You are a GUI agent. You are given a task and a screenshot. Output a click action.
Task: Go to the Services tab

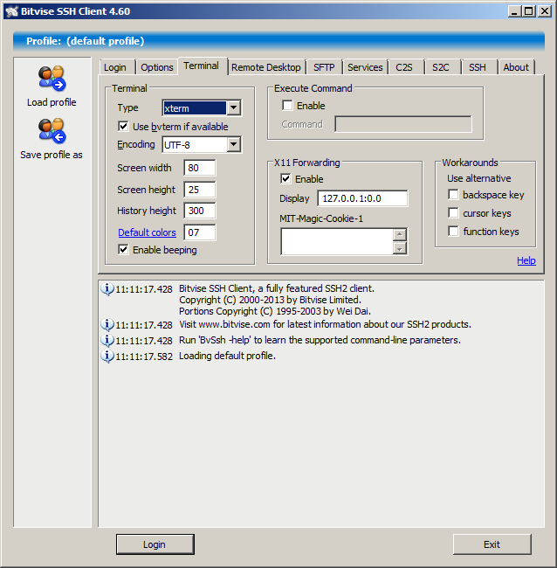tap(365, 67)
